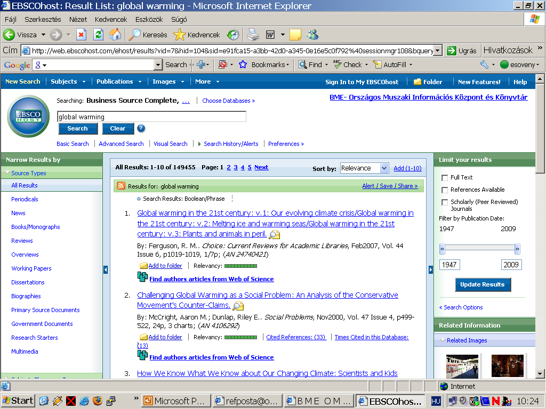Click the blue question mark help icon

141,128
